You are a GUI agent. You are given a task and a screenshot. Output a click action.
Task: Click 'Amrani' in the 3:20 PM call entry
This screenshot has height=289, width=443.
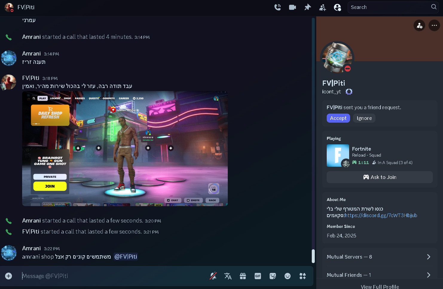(x=31, y=221)
